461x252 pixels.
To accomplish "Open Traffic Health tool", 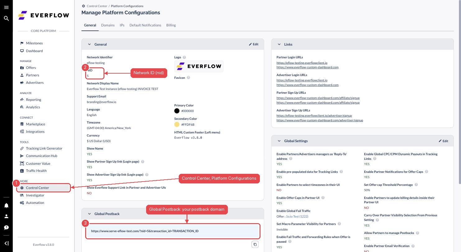I will pyautogui.click(x=36, y=171).
